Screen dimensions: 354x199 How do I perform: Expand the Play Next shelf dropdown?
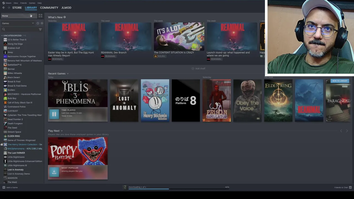[x=62, y=131]
